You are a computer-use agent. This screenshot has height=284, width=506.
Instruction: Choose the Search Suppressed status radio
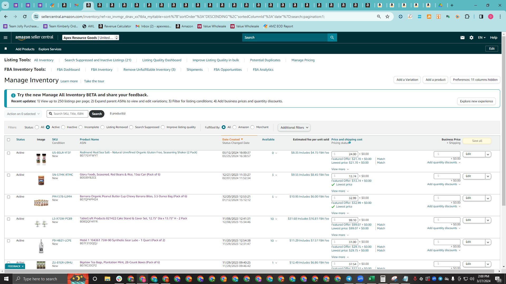coord(131,127)
